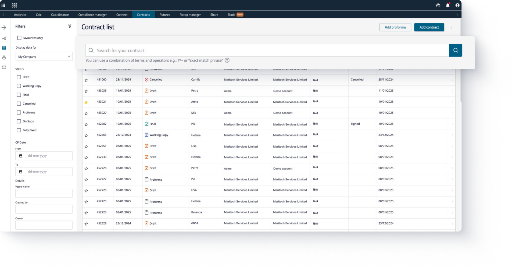
Task: Open the mail envelope icon in left sidebar
Action: [4, 67]
